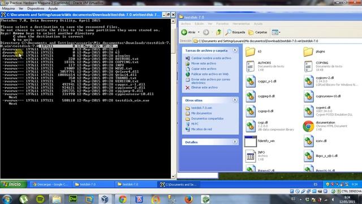Go up one folder level in Explorer
This screenshot has height=204, width=362.
(219, 32)
